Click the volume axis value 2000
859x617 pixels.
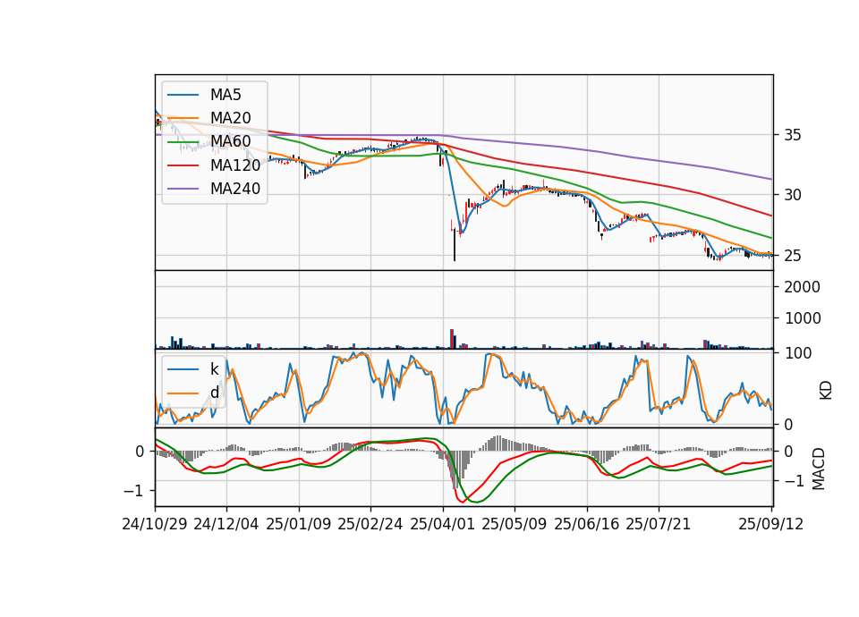pos(802,287)
